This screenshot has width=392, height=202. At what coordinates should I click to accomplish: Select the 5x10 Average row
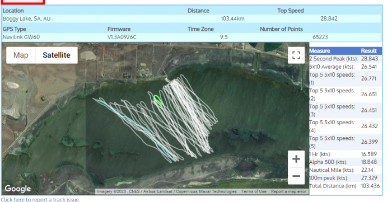point(346,67)
